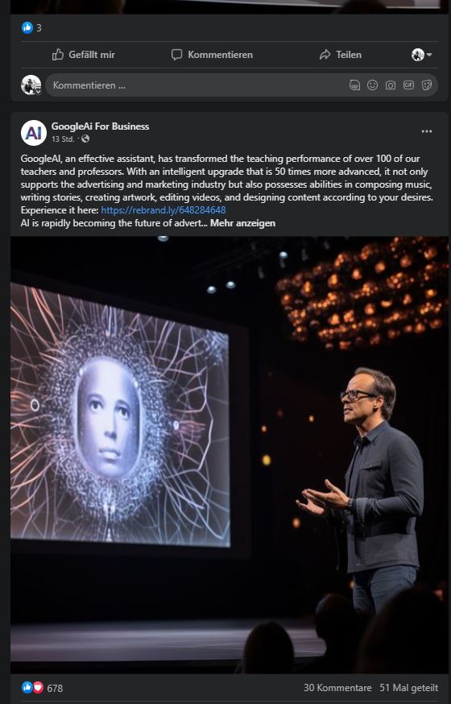Click the blue thumbs-up reaction with 3

(x=31, y=28)
